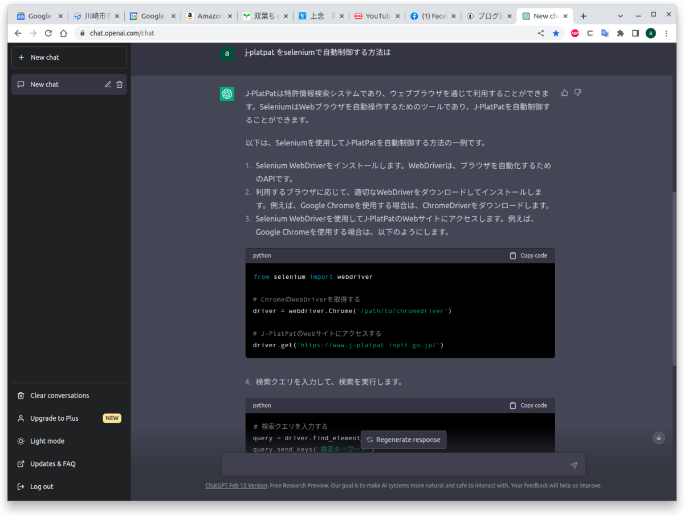Toggle the browser side panel

point(636,33)
